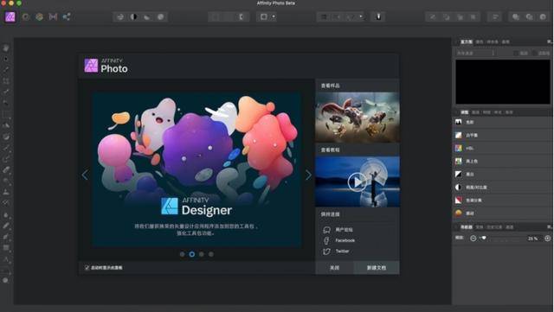Select the Clone Brush tool
Screen dimensions: 554x312
[6, 192]
